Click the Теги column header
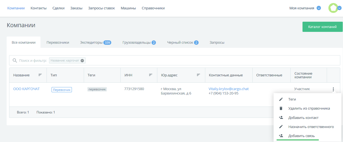The height and width of the screenshot is (142, 343). coord(91,75)
